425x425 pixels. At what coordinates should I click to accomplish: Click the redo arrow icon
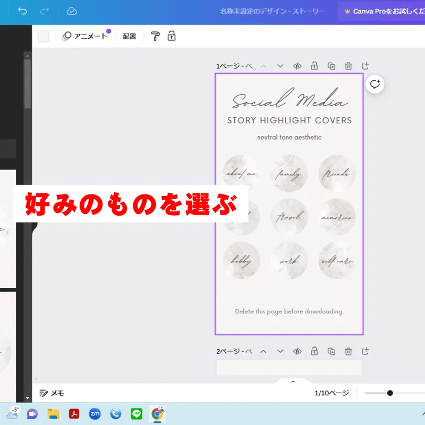click(45, 11)
